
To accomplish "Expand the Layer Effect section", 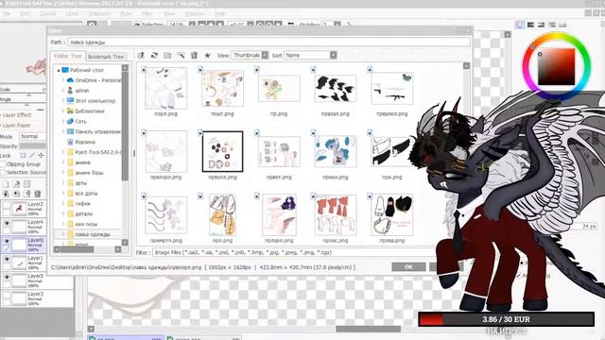I will [17, 115].
